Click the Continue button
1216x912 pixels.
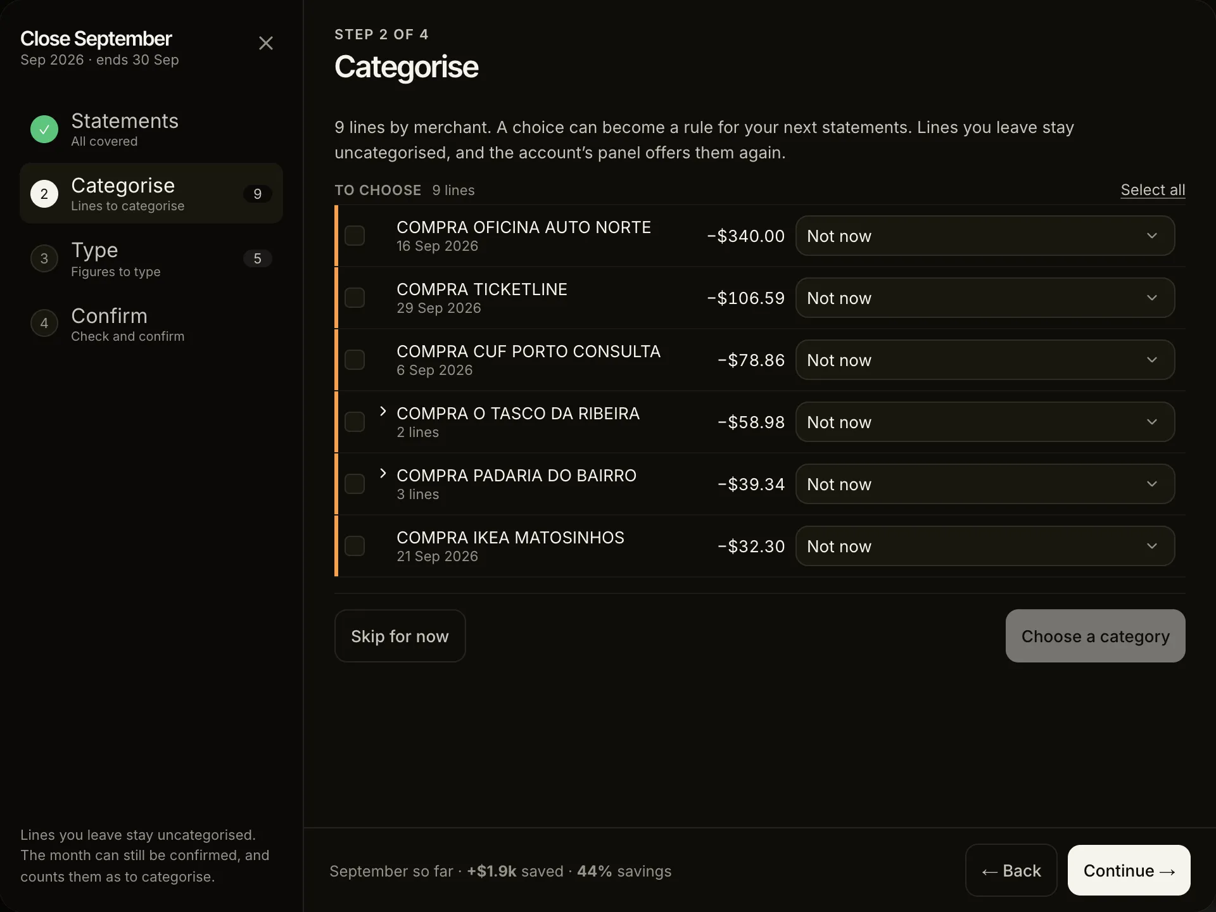tap(1129, 870)
